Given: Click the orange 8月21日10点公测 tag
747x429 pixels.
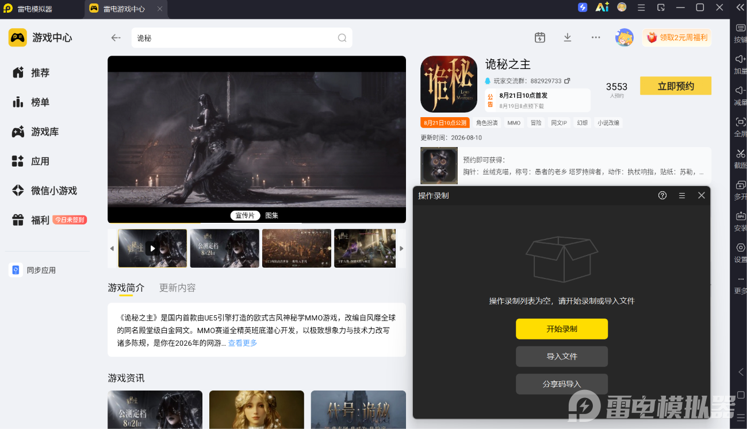Looking at the screenshot, I should 445,123.
